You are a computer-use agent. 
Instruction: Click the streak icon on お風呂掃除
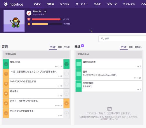138,89
